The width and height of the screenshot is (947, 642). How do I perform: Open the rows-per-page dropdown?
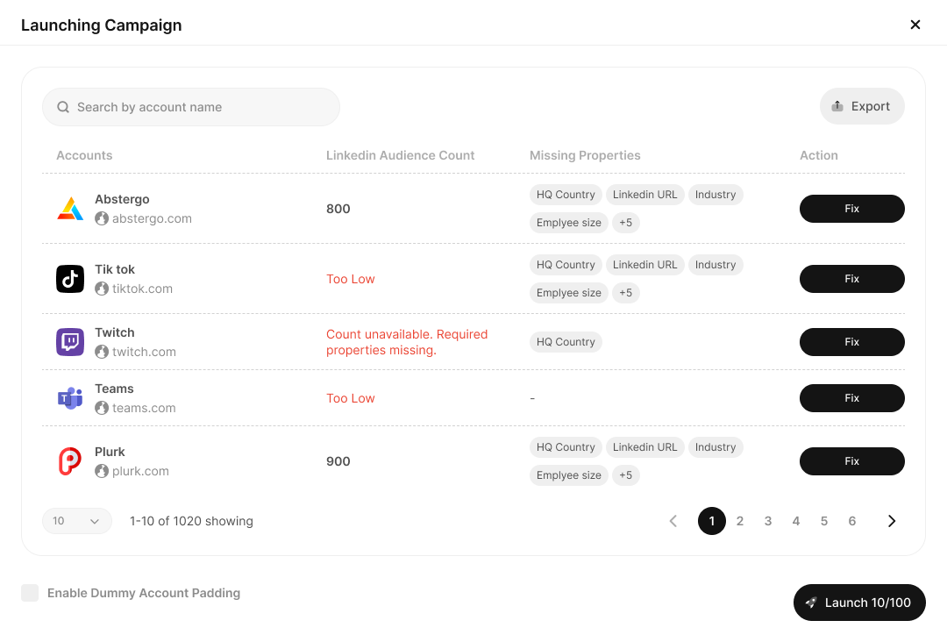77,521
